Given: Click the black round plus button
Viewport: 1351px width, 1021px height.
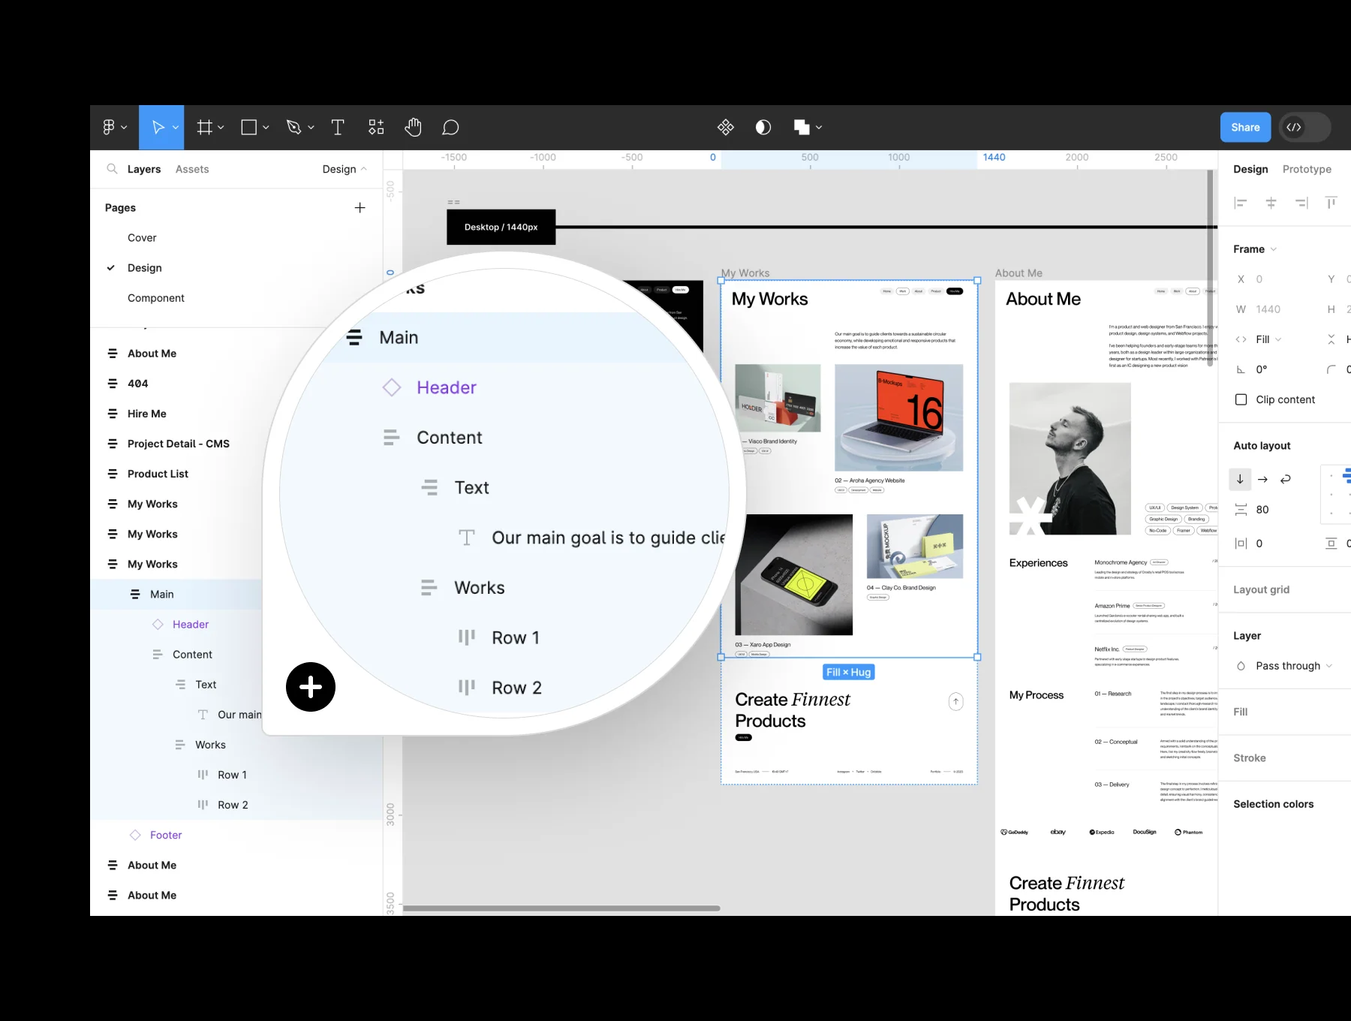Looking at the screenshot, I should click(x=311, y=687).
